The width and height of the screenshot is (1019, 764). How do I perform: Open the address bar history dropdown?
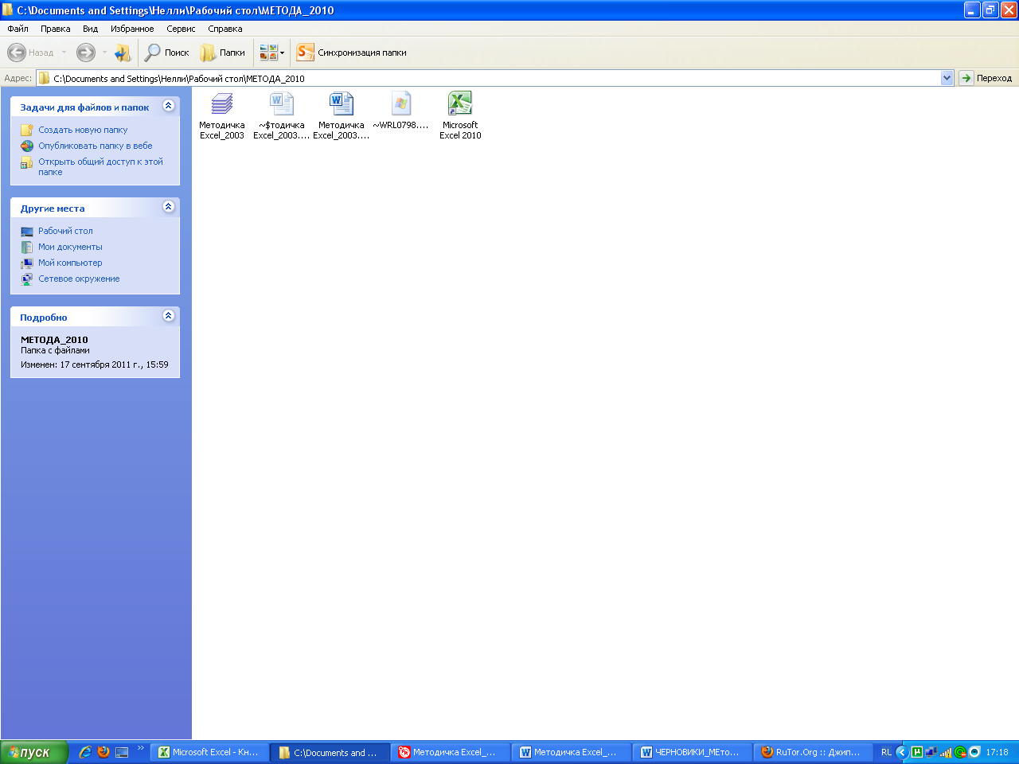coord(947,78)
